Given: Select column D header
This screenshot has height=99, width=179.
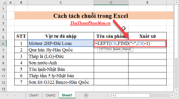Looking at the screenshot, I should point(111,3).
